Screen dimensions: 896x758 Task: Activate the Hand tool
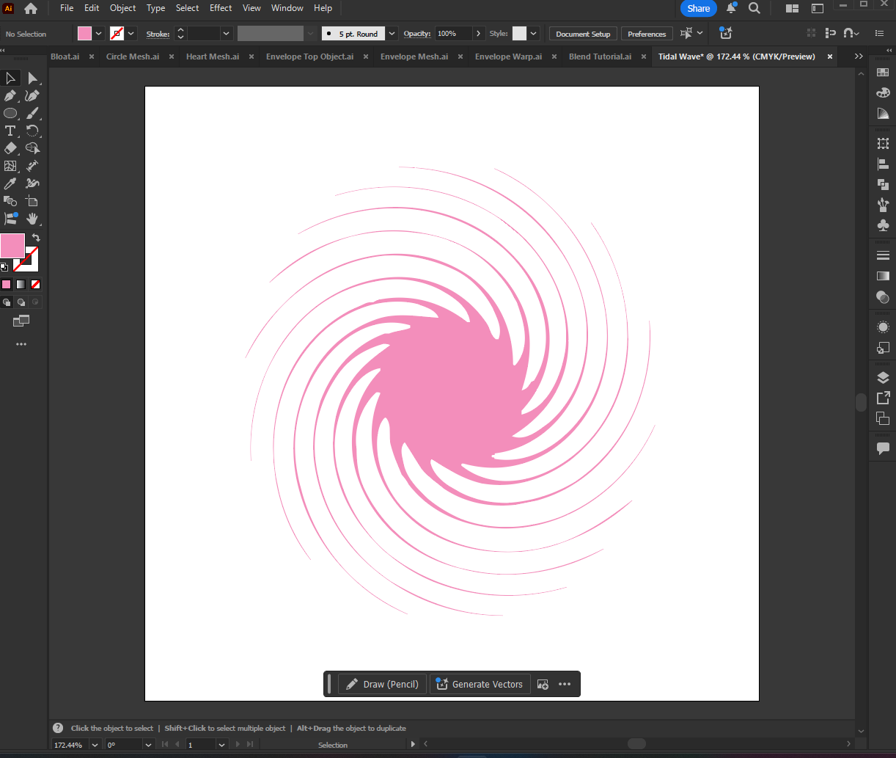point(32,219)
